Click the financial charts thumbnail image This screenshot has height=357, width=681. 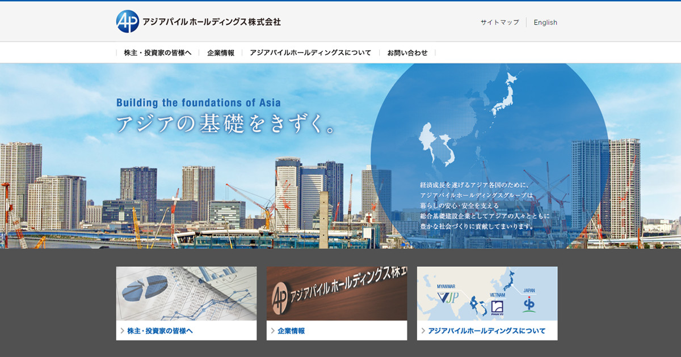pos(186,294)
